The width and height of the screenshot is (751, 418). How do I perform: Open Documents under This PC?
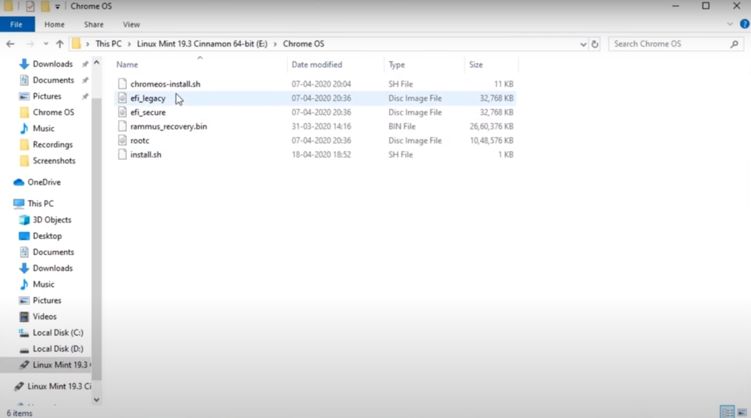(x=53, y=252)
